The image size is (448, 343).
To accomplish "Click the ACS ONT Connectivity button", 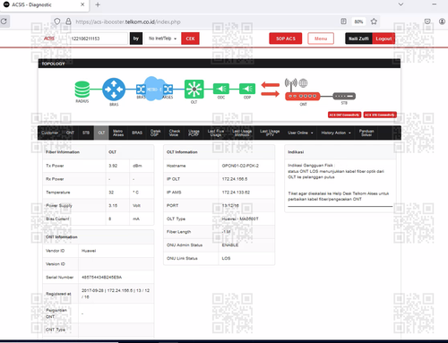I will point(344,115).
